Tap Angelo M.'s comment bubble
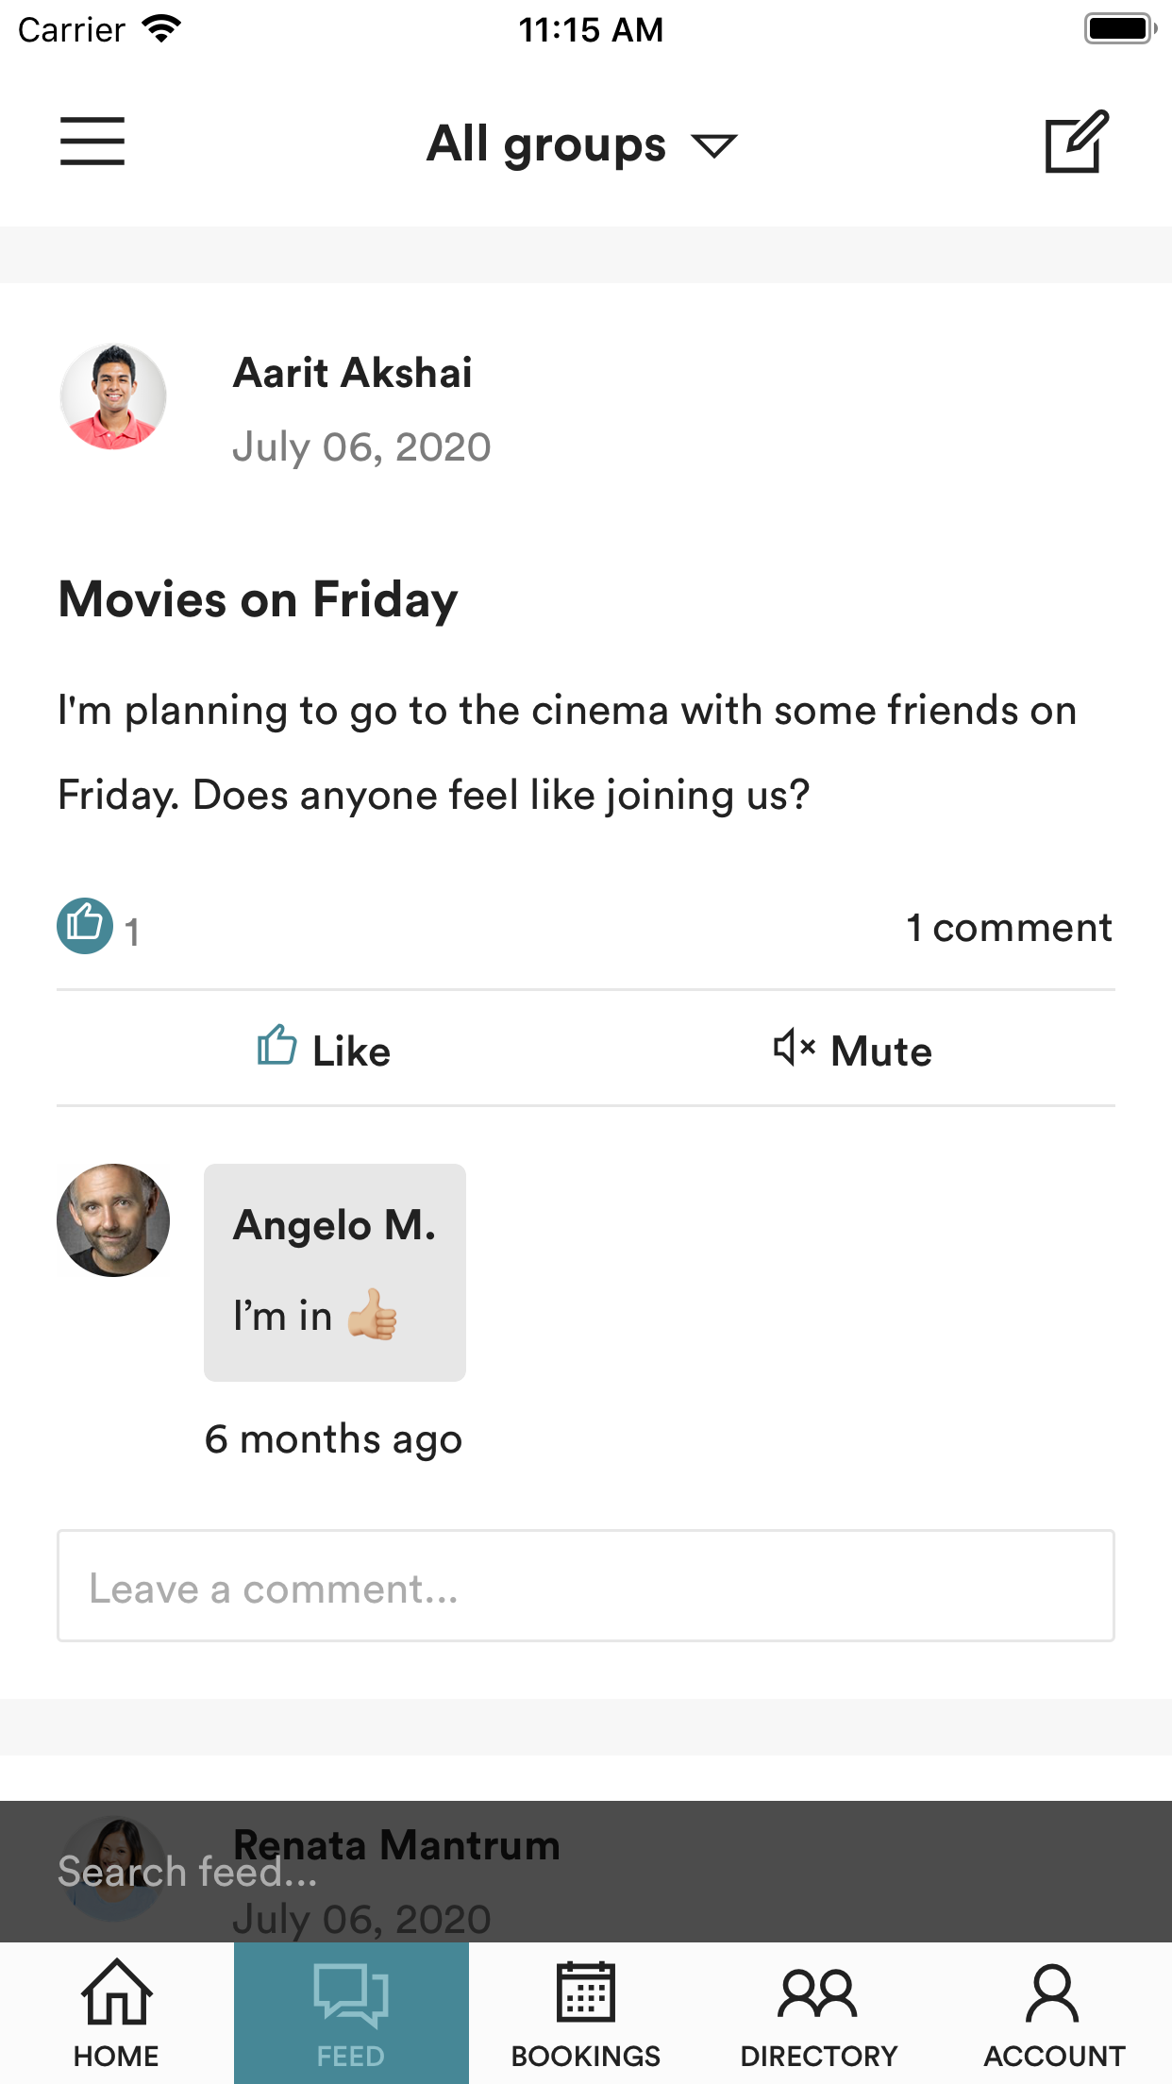1172x2084 pixels. tap(335, 1272)
